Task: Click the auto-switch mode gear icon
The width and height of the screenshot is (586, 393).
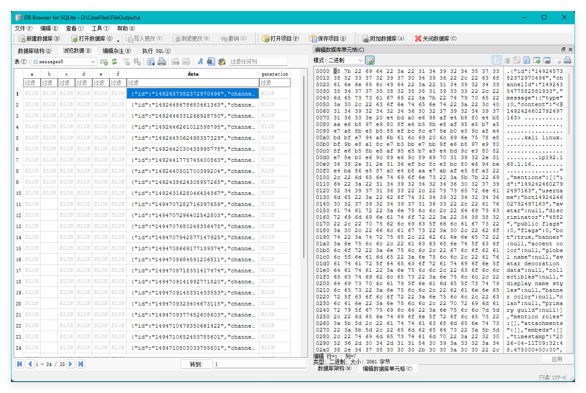Action: tap(370, 60)
